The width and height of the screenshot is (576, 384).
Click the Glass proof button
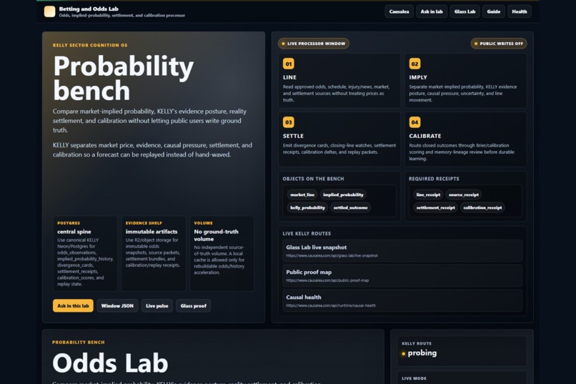193,306
